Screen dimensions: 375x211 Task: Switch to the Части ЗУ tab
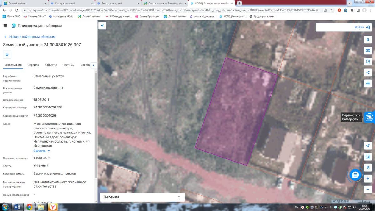tap(68, 65)
